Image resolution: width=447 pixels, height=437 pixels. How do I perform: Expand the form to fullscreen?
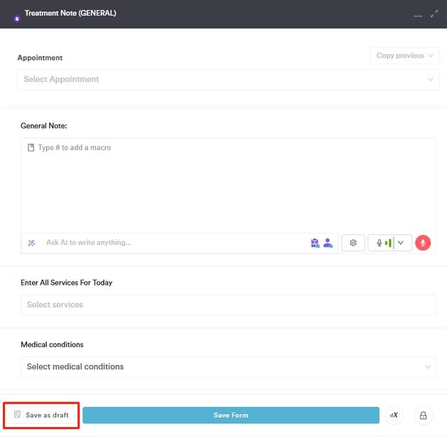point(434,14)
